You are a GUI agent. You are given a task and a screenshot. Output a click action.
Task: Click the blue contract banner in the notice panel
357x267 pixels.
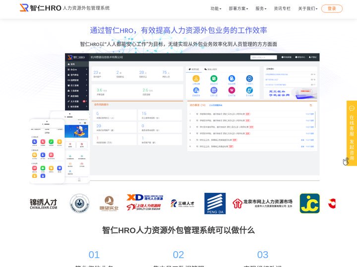tap(290, 93)
